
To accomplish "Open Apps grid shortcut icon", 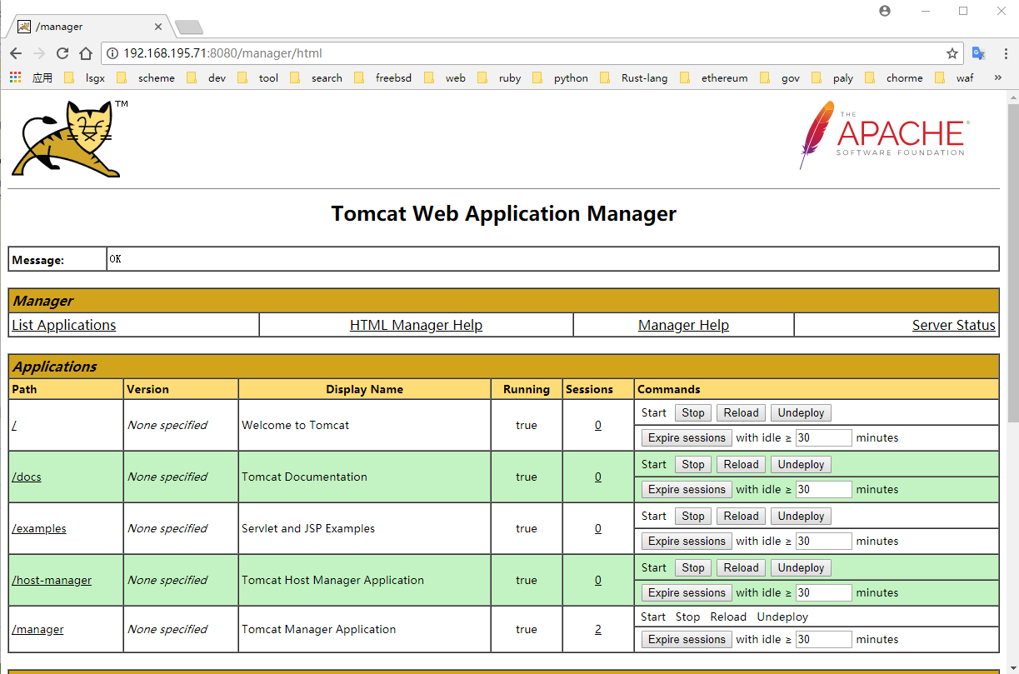I will pyautogui.click(x=15, y=77).
